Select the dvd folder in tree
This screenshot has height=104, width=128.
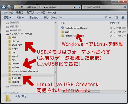[x=14, y=52]
